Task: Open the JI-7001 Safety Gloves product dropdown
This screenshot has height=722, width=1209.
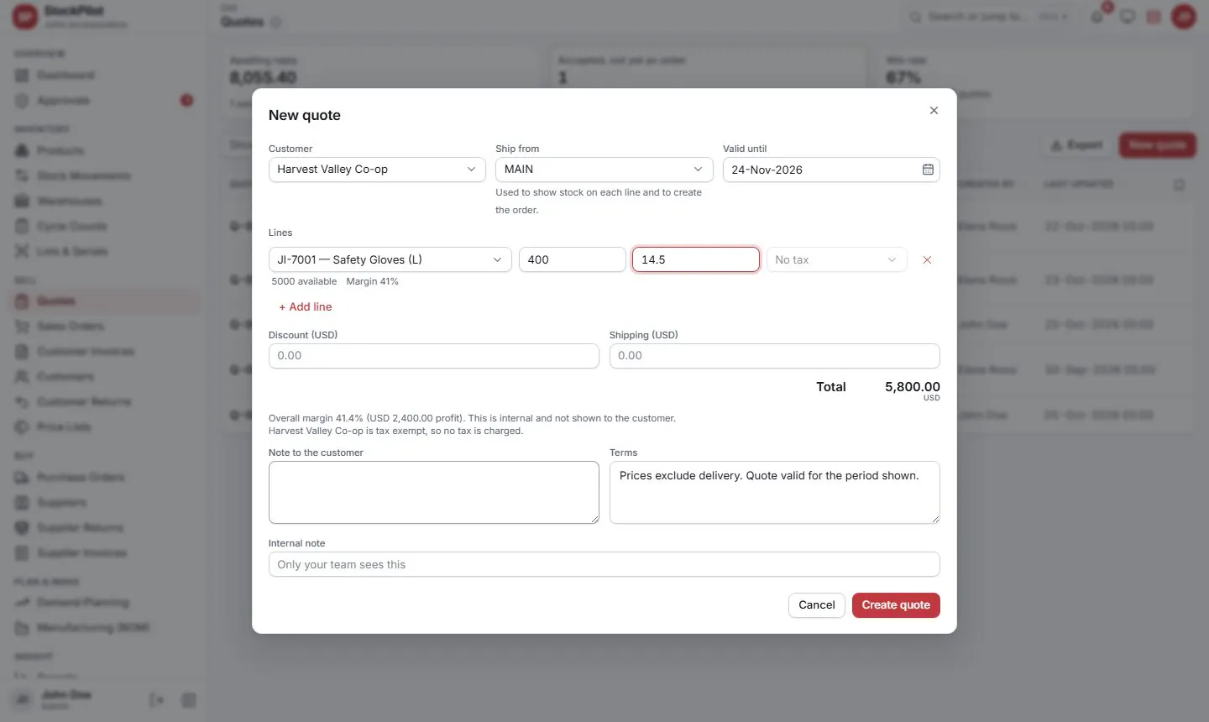Action: (x=390, y=259)
